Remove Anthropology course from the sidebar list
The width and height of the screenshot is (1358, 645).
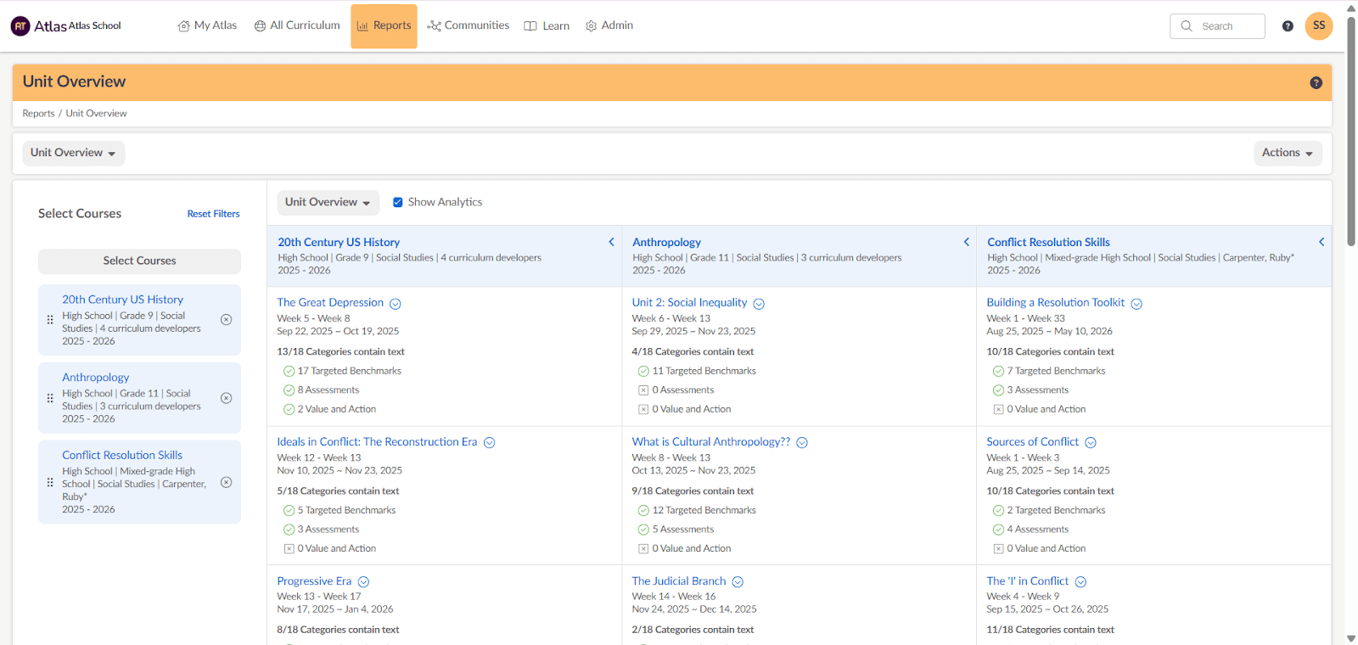coord(226,398)
